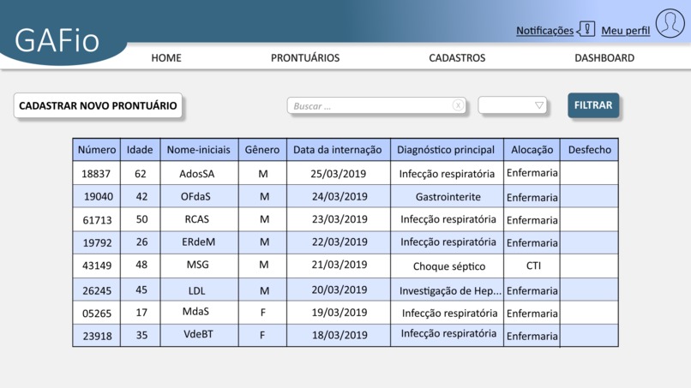Click the notifications alert icon
Viewport: 691px width, 388px height.
[586, 29]
